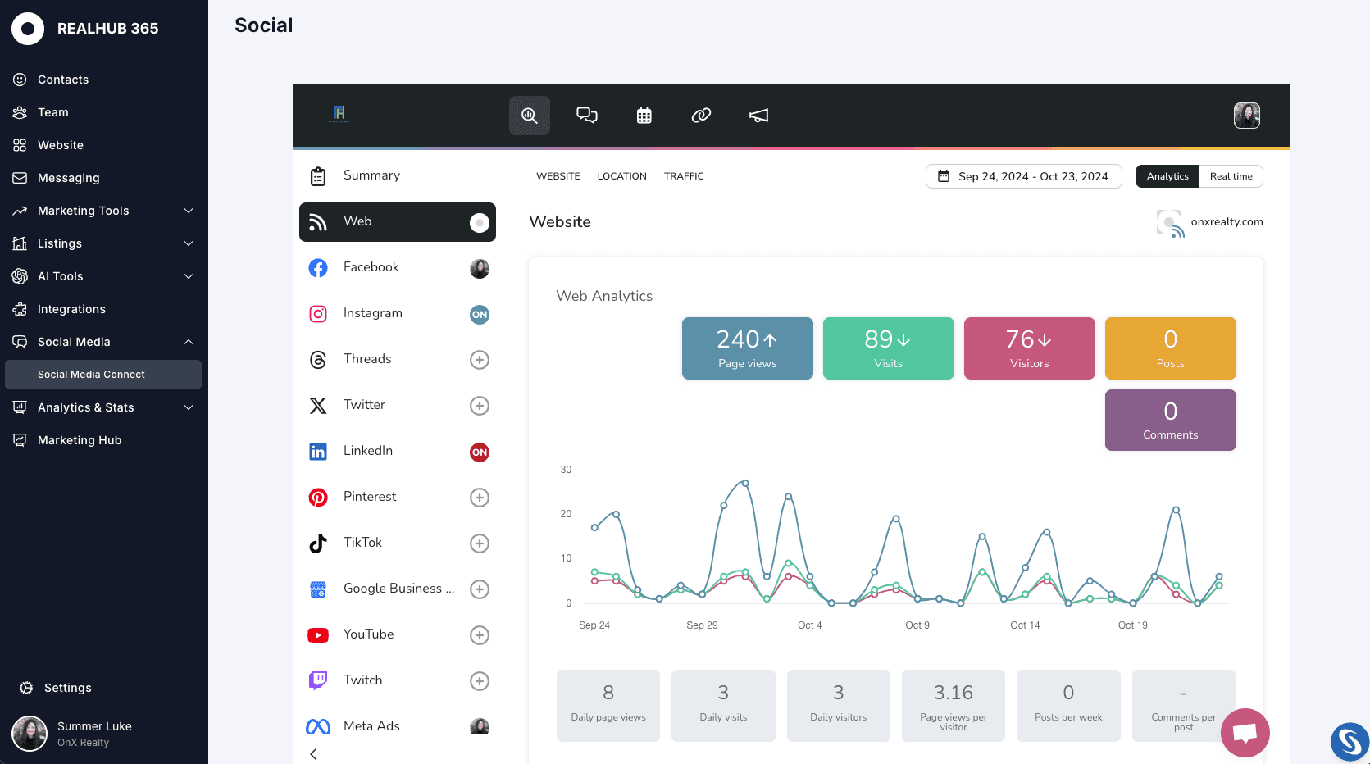
Task: Toggle Instagram connection off
Action: (479, 314)
